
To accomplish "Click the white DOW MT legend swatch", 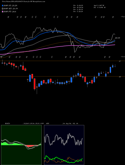I will tap(2, 9).
